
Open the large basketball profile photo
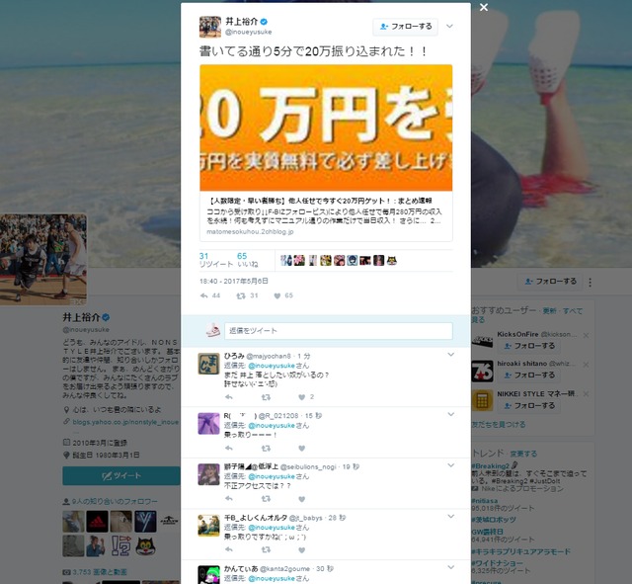[43, 259]
